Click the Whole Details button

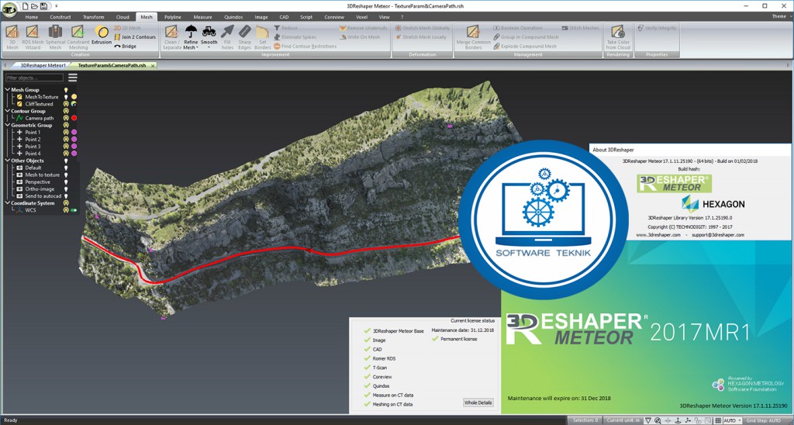click(x=478, y=403)
